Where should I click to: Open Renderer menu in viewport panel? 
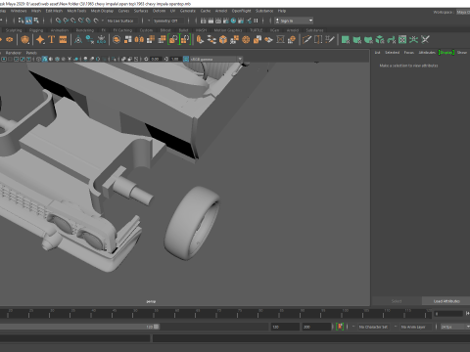click(x=14, y=53)
